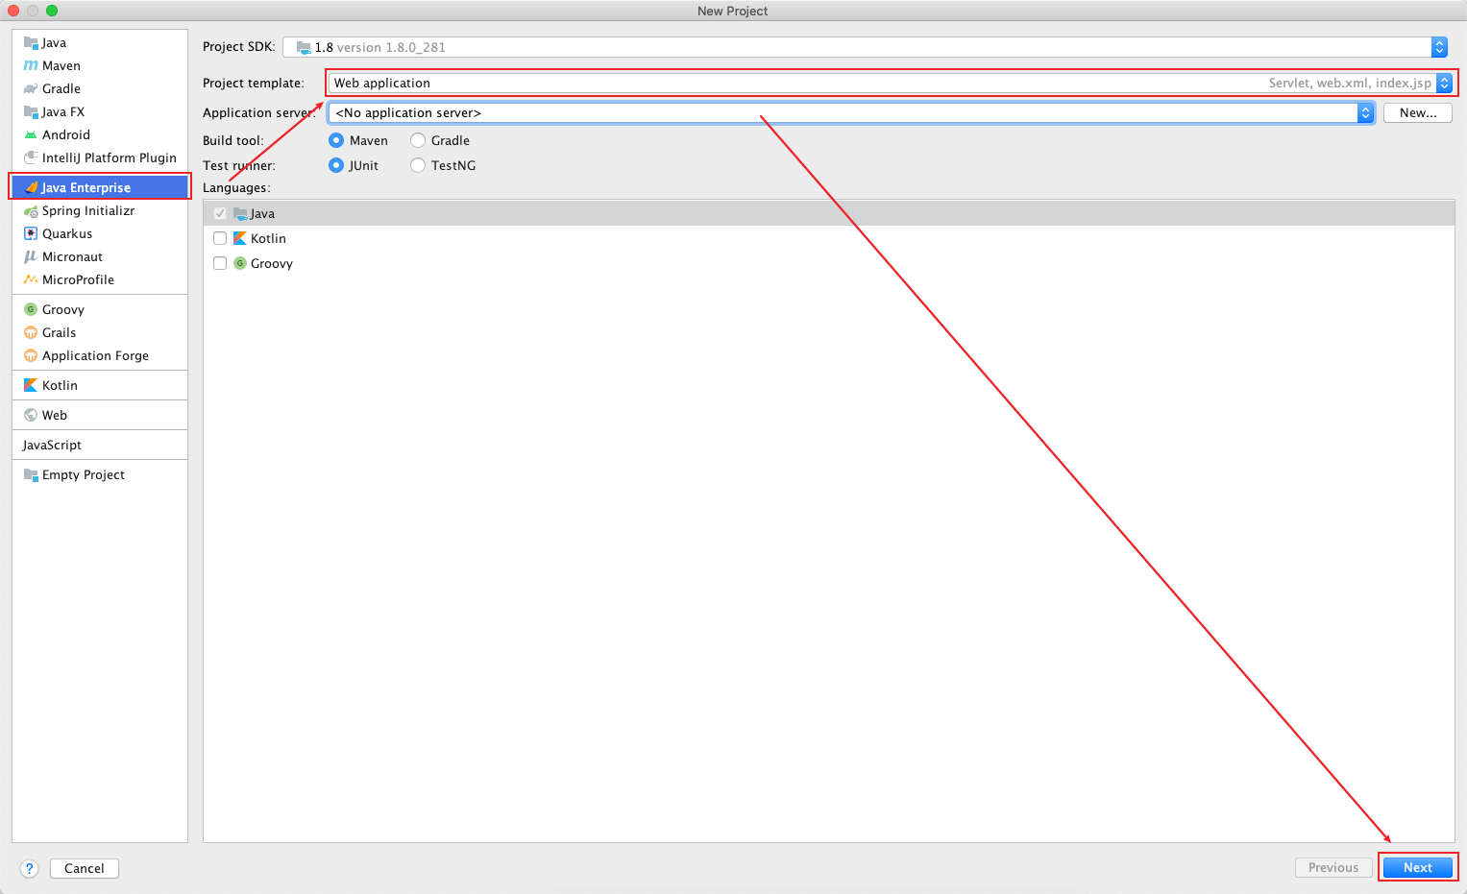
Task: Click the Kotlin icon in Languages list
Action: tap(240, 238)
